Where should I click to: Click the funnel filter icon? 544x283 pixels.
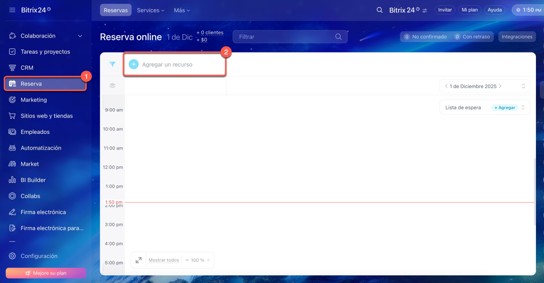(x=112, y=64)
